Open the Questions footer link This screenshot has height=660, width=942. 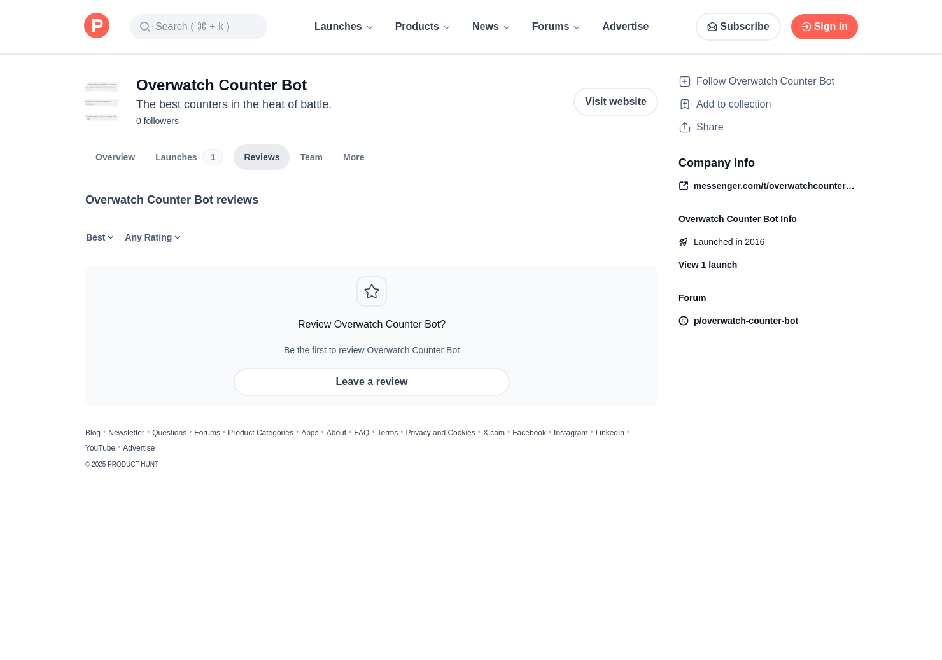pos(169,433)
